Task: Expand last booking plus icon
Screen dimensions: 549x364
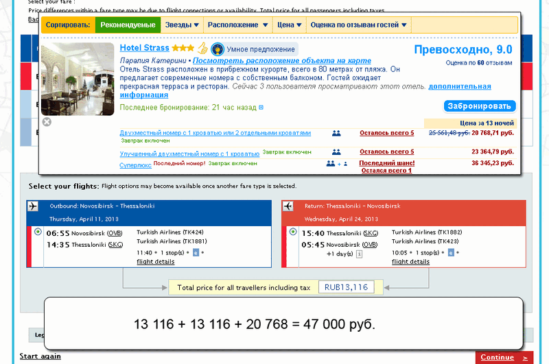Action: [x=261, y=108]
